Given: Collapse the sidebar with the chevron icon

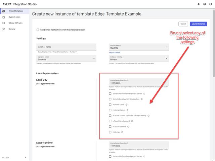Looking at the screenshot, I should click(26, 158).
